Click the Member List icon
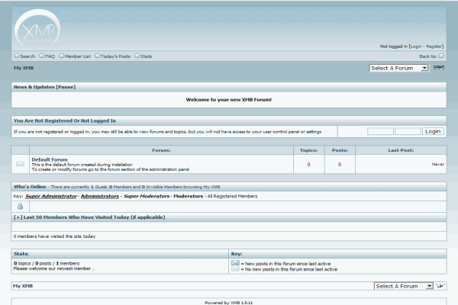458x305 pixels. pos(62,56)
